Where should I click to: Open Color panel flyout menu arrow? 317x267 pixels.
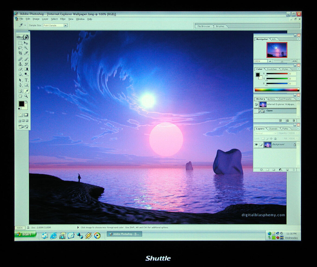pos(298,69)
